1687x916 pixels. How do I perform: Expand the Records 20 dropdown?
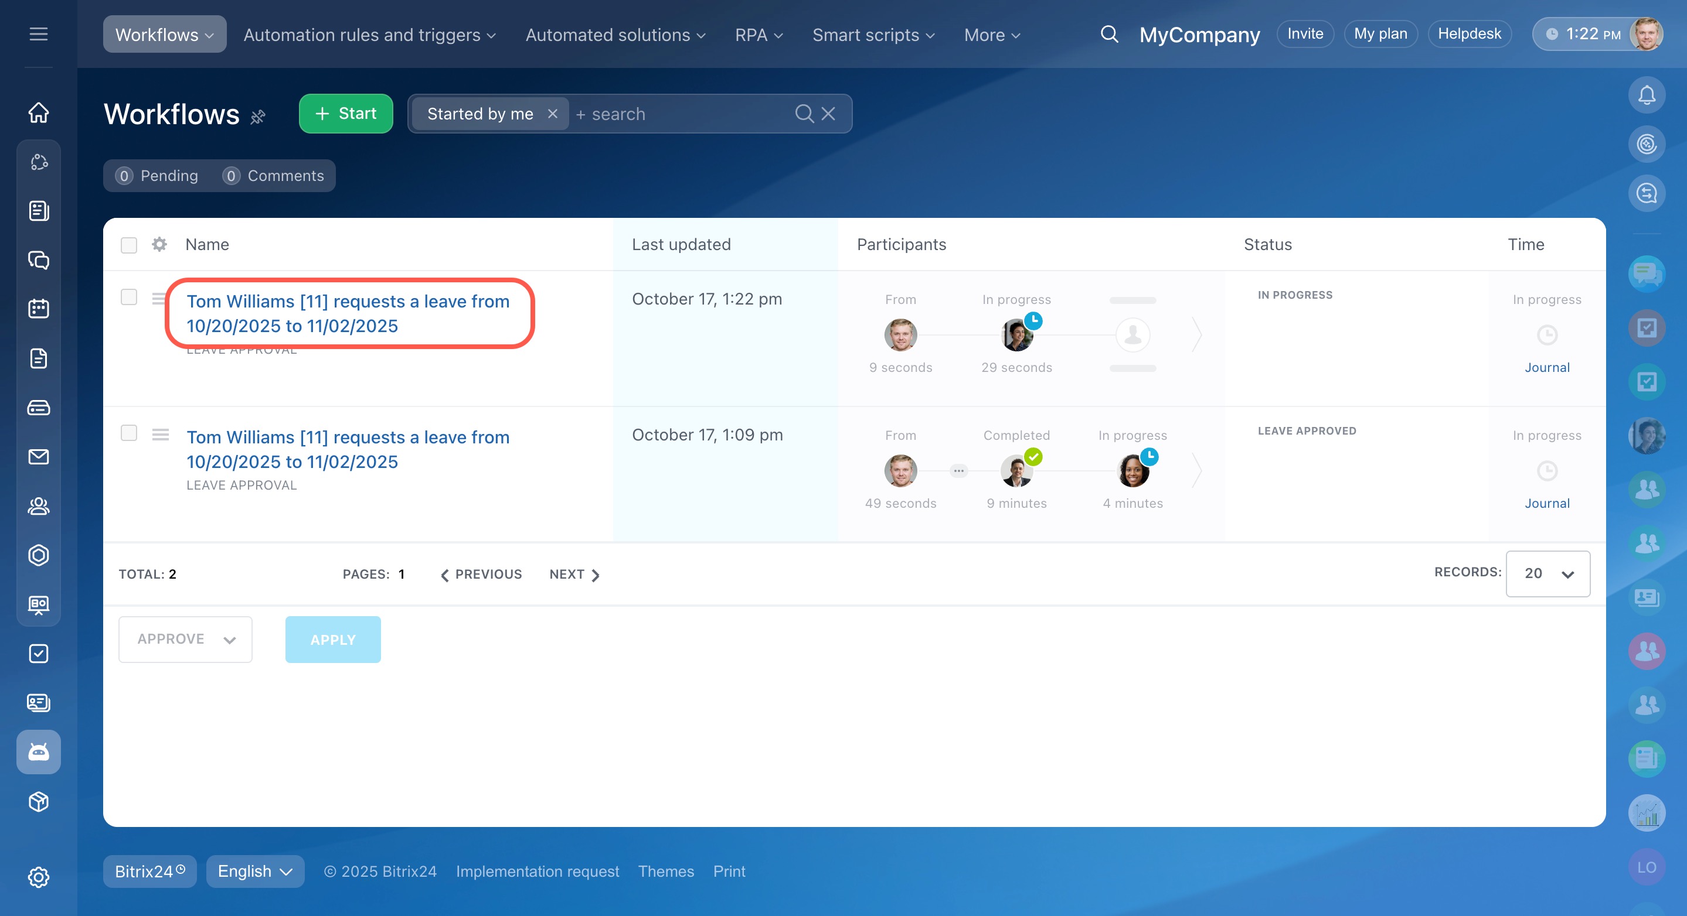[1547, 574]
